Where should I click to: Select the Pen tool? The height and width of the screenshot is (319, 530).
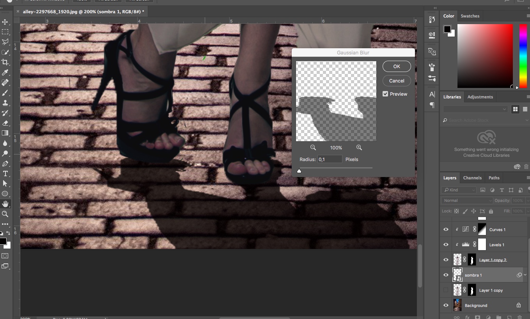click(x=5, y=163)
